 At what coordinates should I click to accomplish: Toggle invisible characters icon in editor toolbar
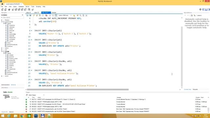(x=83, y=15)
